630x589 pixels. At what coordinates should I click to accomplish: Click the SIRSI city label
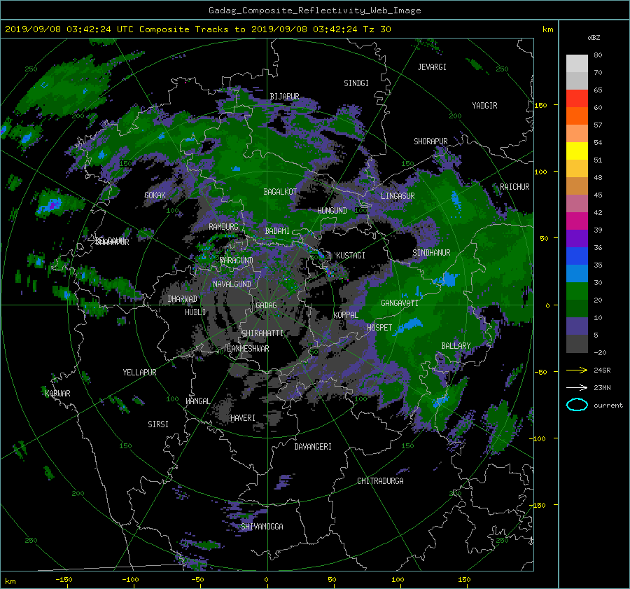pos(158,424)
